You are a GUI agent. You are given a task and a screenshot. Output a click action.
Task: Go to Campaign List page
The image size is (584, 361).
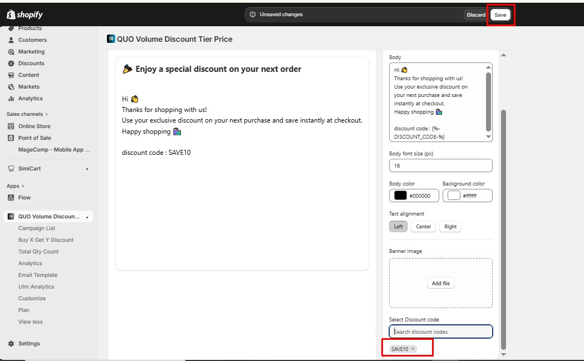coord(37,228)
